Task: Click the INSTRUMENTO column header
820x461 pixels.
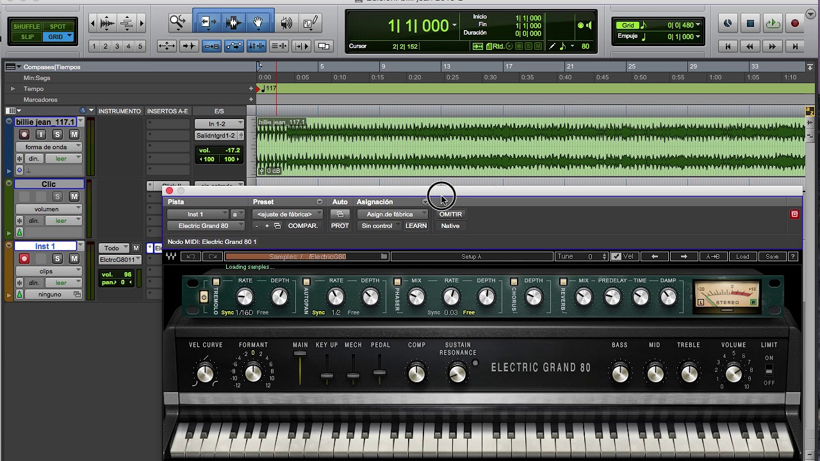Action: point(119,111)
